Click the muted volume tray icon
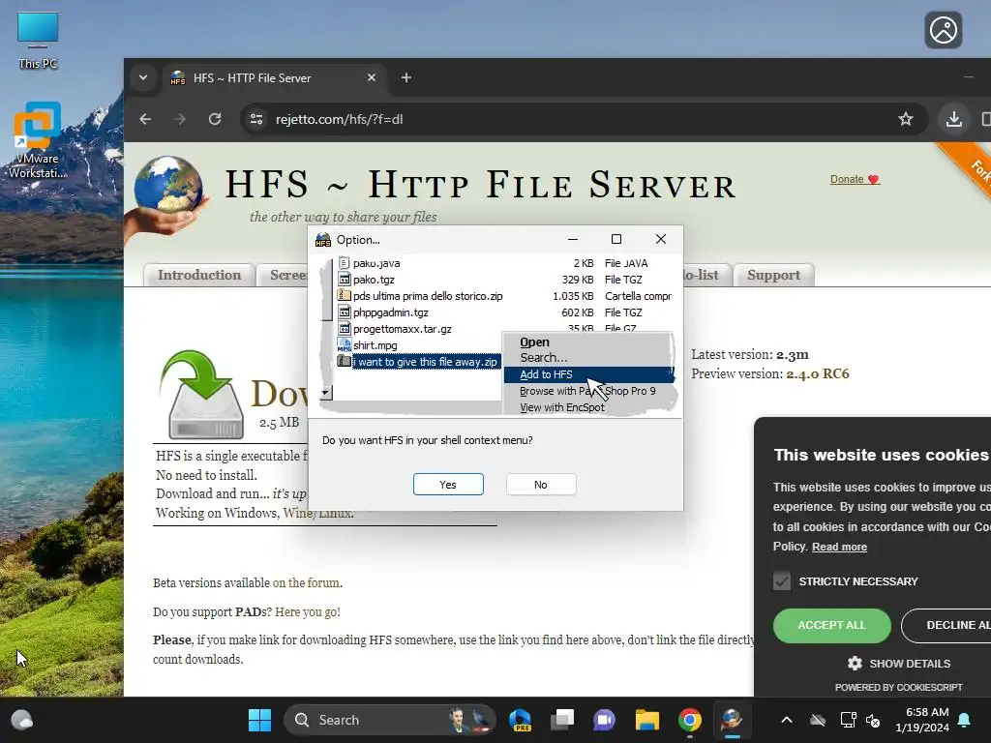The height and width of the screenshot is (743, 991). click(x=874, y=720)
